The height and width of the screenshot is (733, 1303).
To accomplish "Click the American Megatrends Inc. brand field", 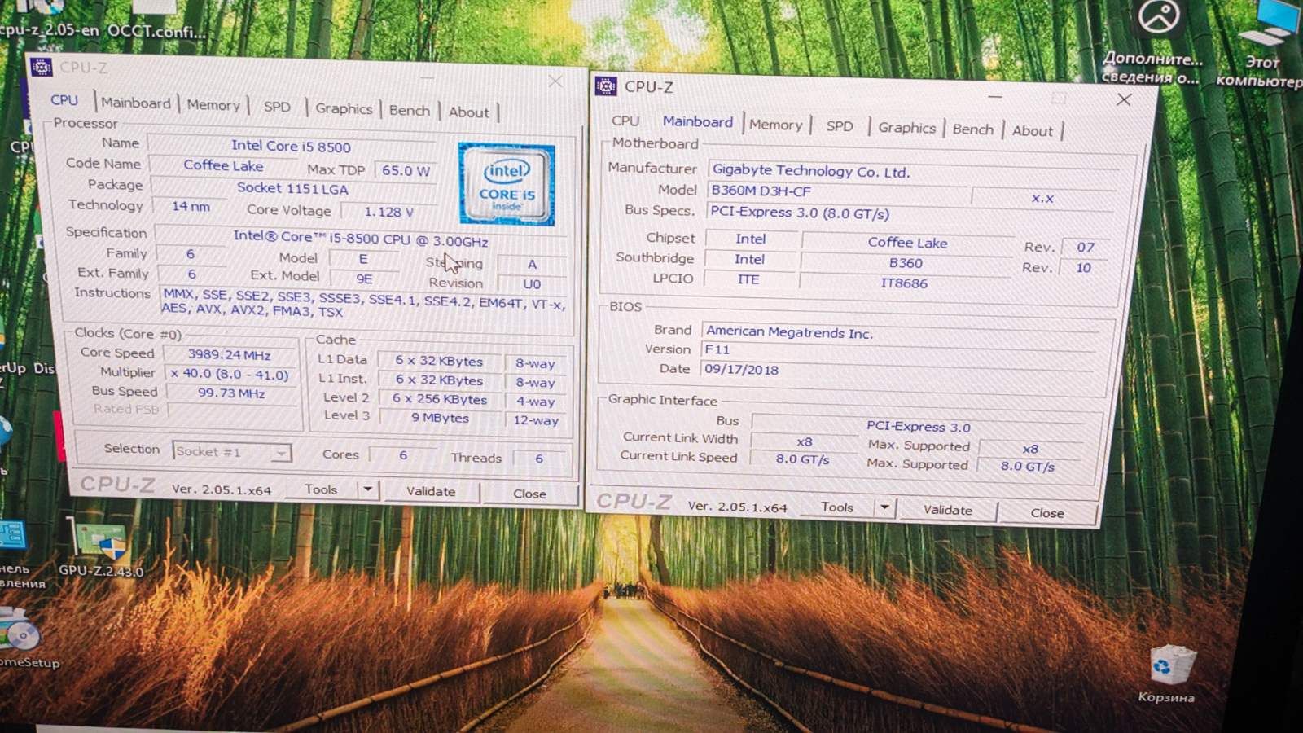I will (x=900, y=332).
